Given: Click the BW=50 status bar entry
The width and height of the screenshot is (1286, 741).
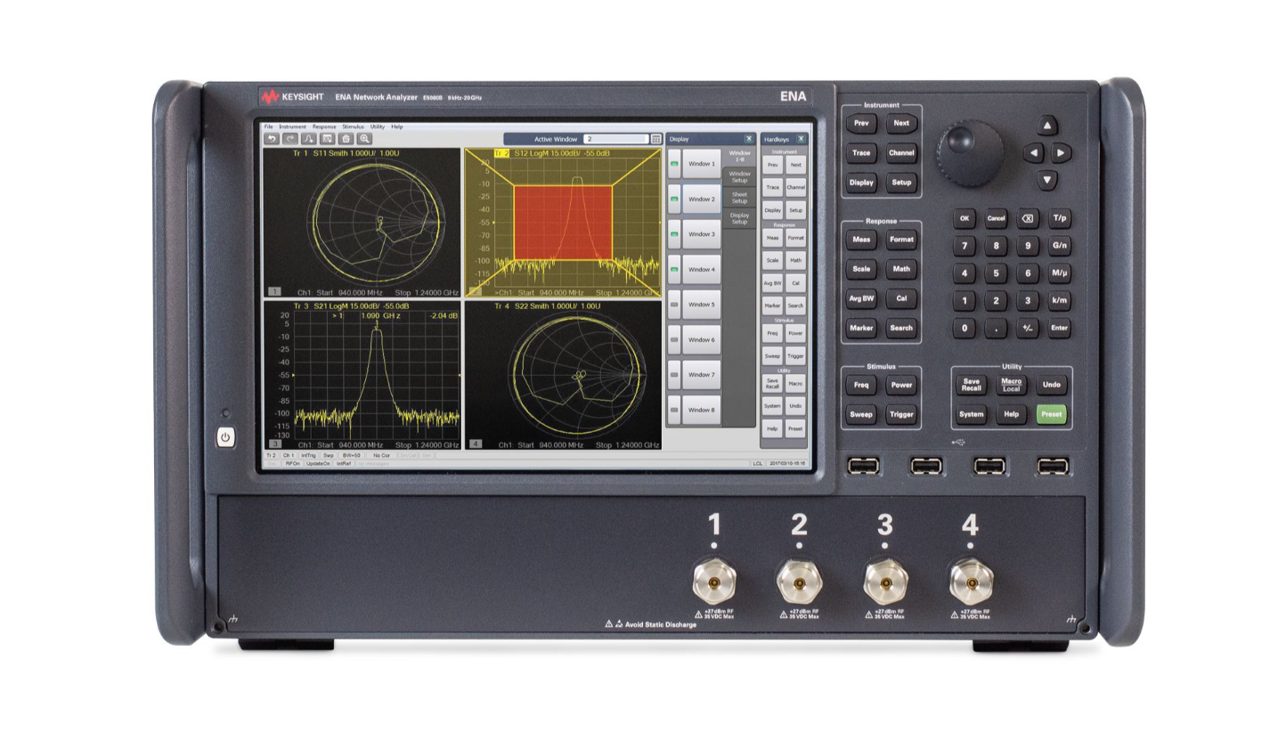Looking at the screenshot, I should click(351, 455).
